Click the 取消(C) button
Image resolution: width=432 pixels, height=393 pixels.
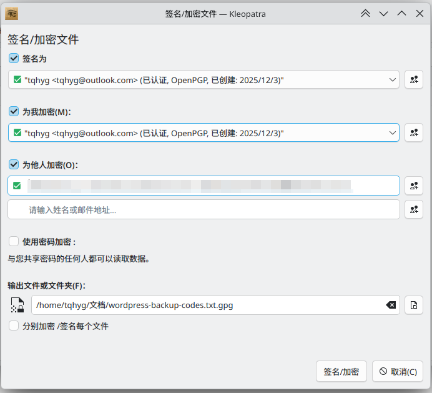pyautogui.click(x=398, y=372)
